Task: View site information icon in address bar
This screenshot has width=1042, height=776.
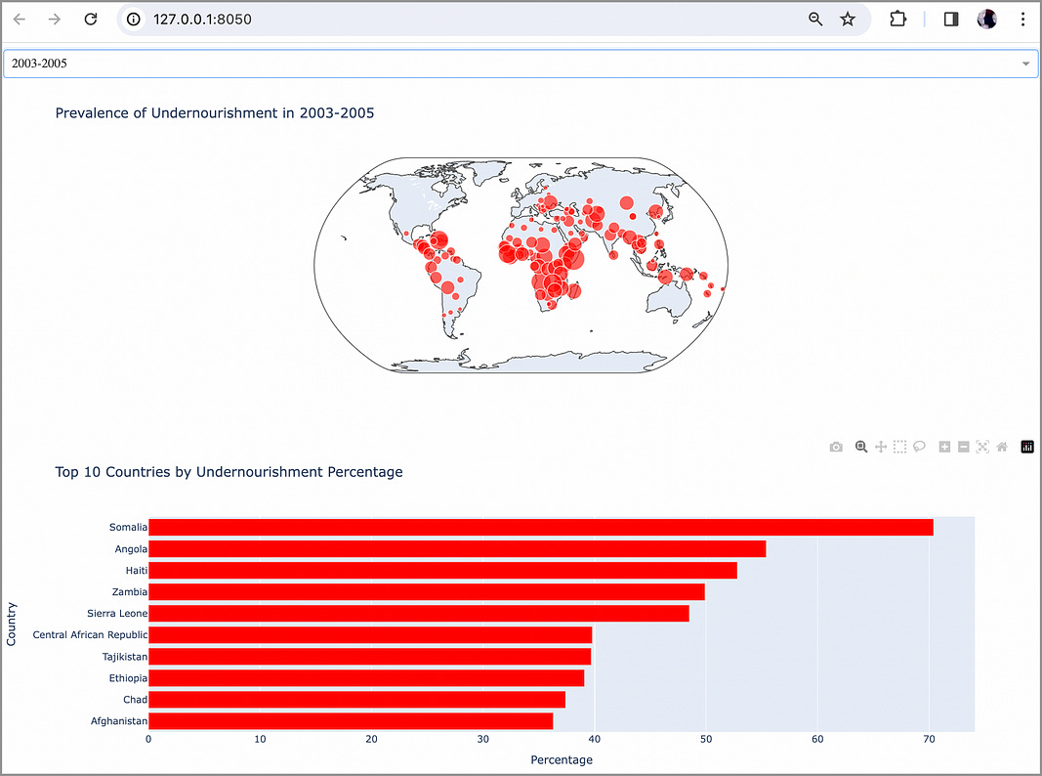Action: click(x=134, y=20)
